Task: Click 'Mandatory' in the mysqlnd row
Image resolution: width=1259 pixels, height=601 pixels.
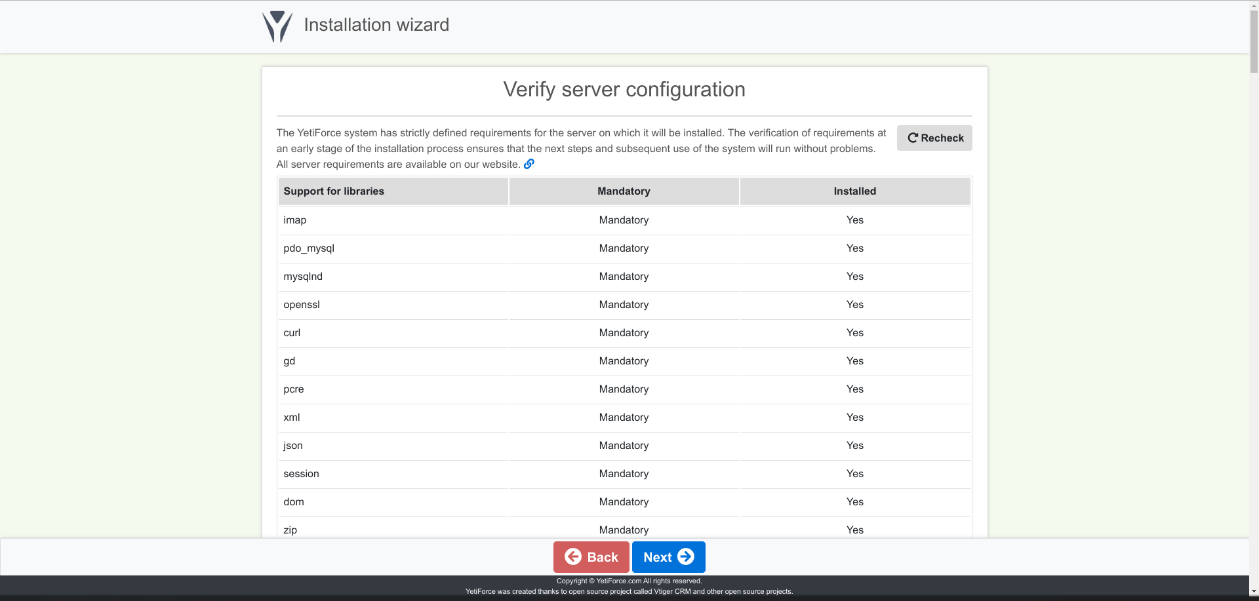Action: (x=624, y=277)
